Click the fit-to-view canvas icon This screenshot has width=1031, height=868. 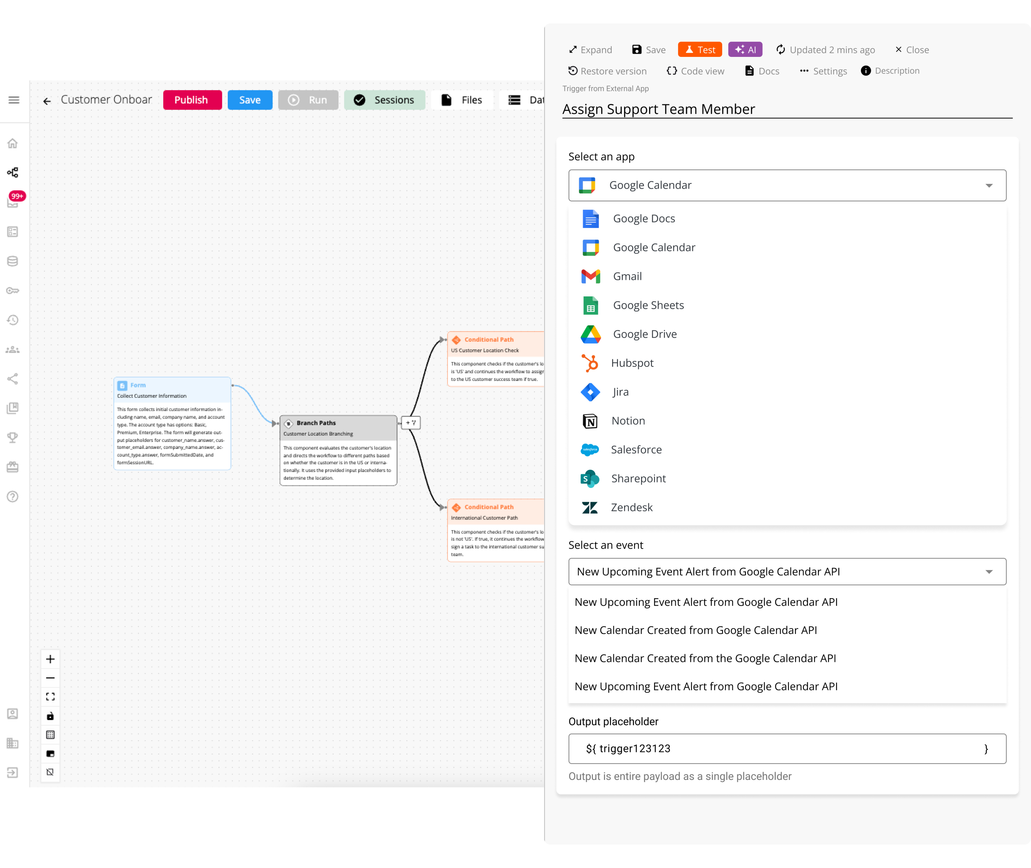(50, 697)
